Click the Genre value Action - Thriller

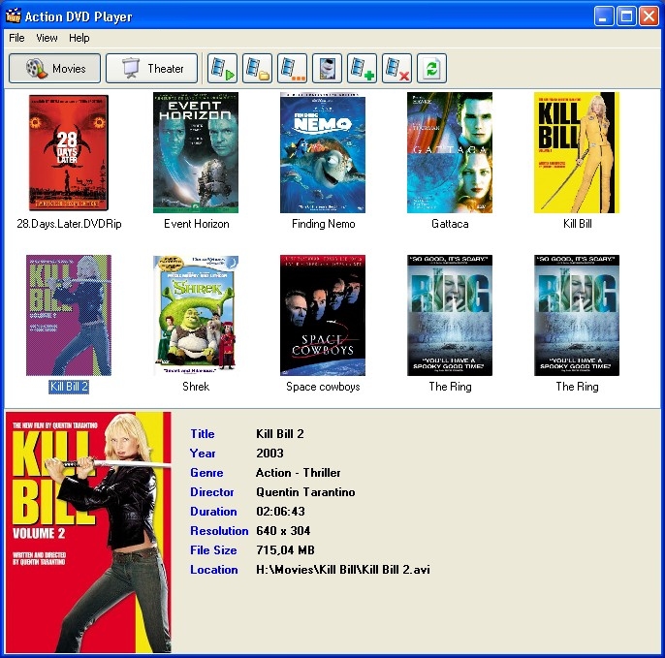click(299, 473)
